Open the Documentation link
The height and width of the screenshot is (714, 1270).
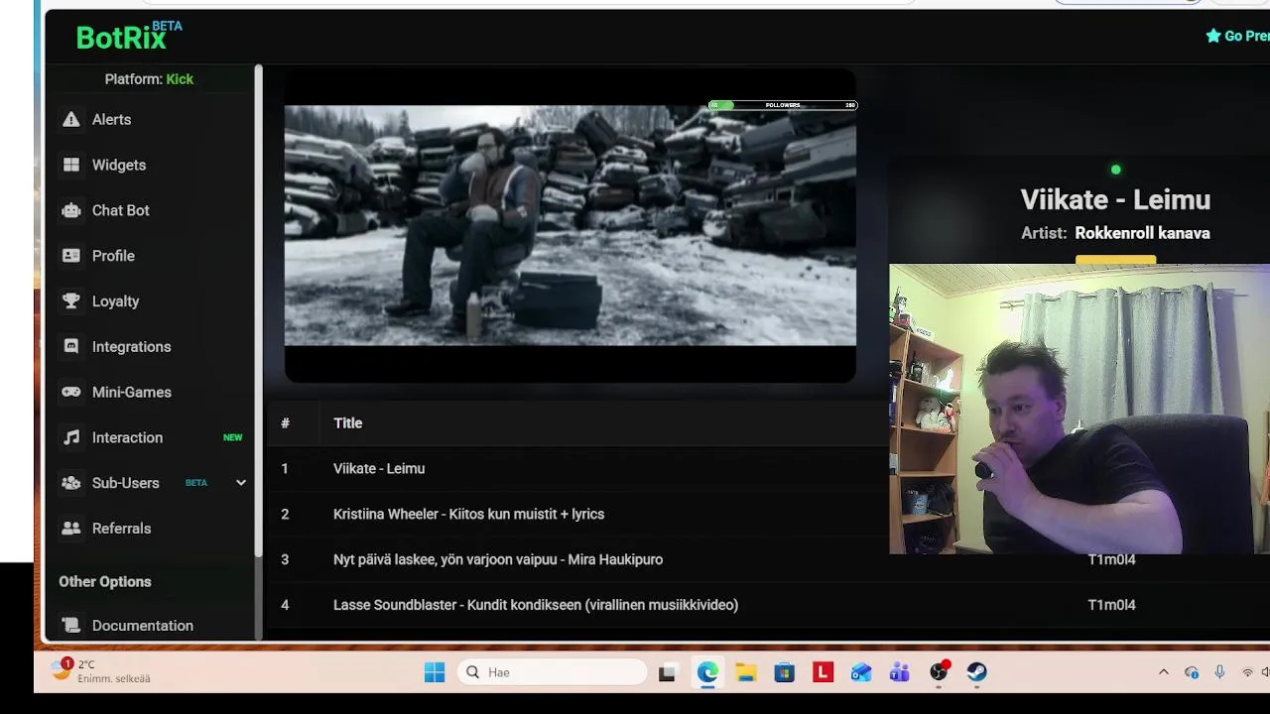pyautogui.click(x=142, y=626)
